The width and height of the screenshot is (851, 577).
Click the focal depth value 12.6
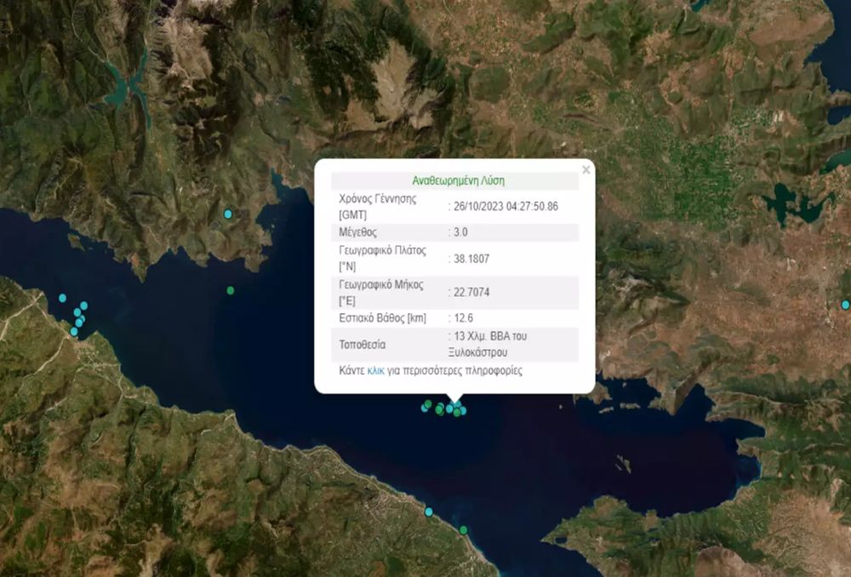tap(463, 318)
